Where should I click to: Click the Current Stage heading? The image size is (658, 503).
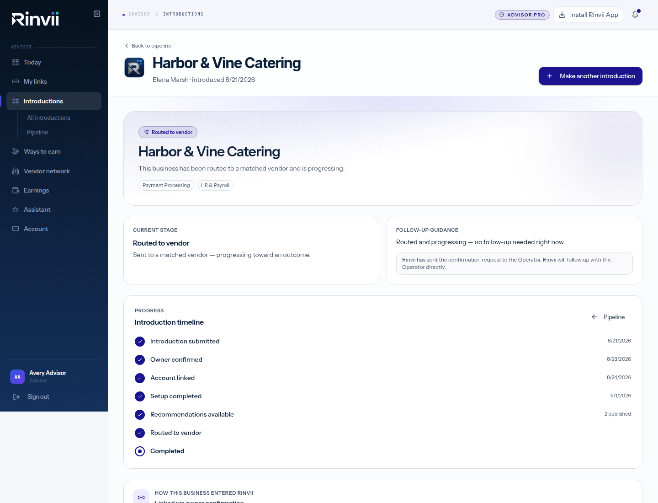[155, 230]
